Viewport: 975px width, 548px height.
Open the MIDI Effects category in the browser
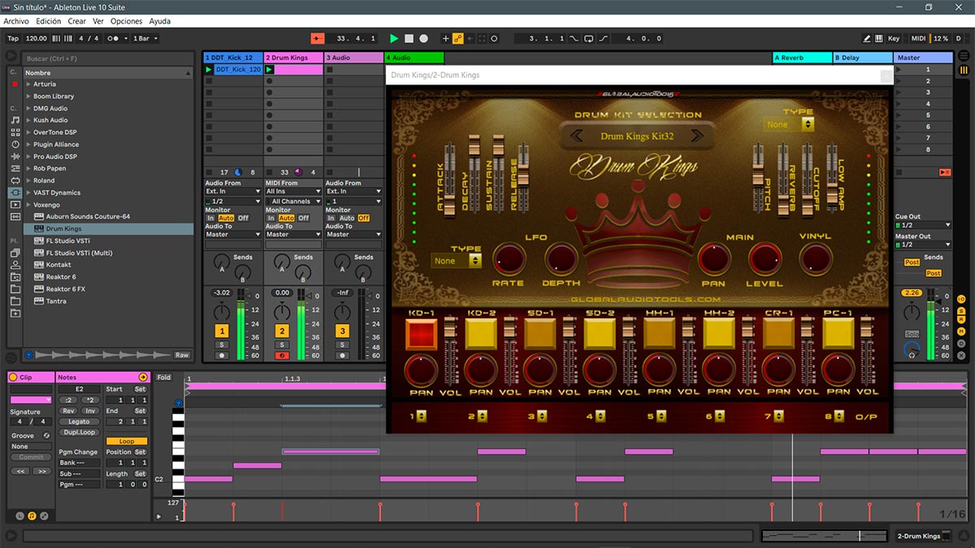pyautogui.click(x=15, y=168)
